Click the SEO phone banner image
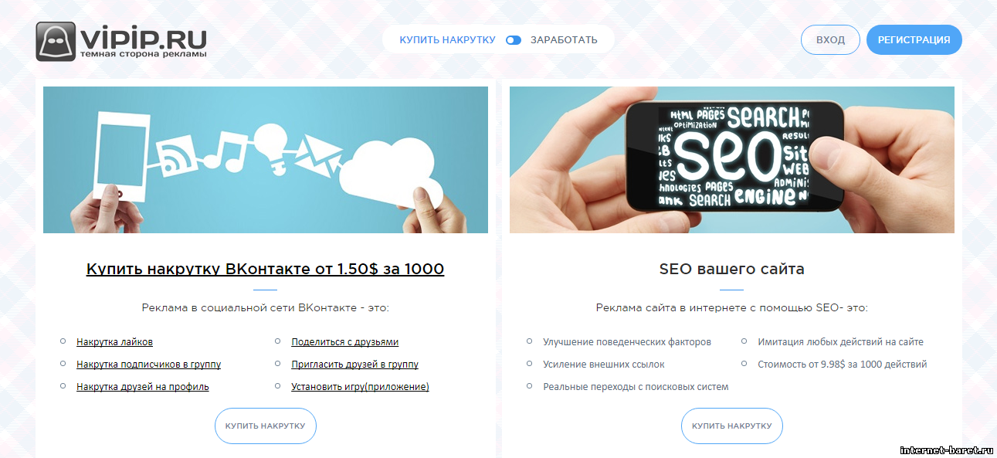This screenshot has height=458, width=997. (732, 159)
